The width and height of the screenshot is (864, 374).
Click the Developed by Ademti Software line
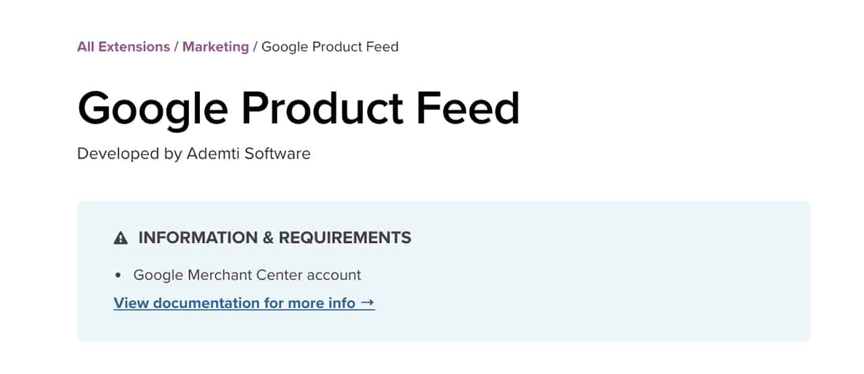pyautogui.click(x=194, y=153)
